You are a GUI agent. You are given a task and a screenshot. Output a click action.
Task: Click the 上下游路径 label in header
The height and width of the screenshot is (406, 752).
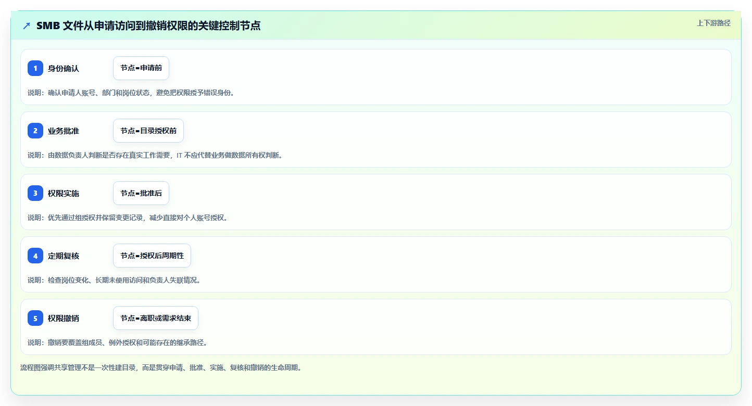713,23
